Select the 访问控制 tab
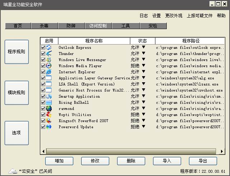Screen dimensions: 230x176 tap(98, 26)
